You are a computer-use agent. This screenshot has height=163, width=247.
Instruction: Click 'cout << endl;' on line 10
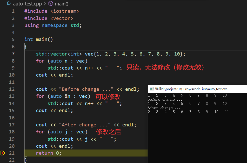pyautogui.click(x=55, y=75)
